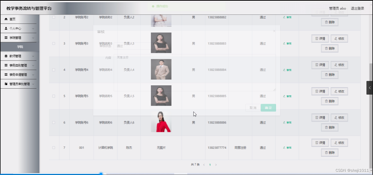Open 详情 for 学院账号6 row
373x175 pixels.
(320, 117)
